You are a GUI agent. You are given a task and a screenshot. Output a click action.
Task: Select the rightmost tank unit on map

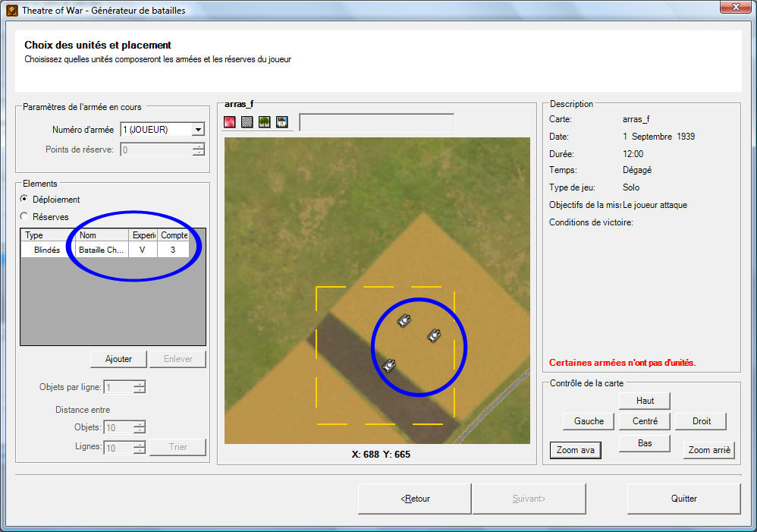(x=434, y=335)
